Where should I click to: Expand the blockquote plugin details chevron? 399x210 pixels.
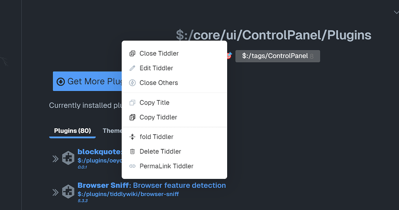[55, 159]
